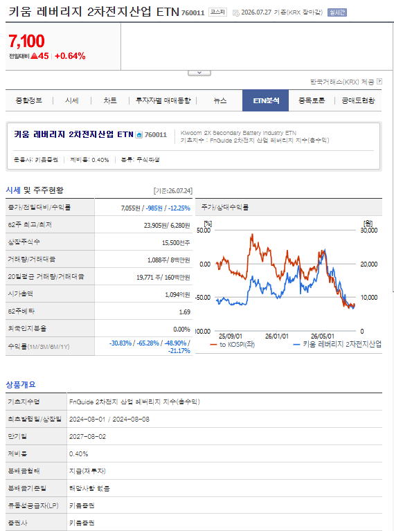The width and height of the screenshot is (394, 531).
Task: Expand the price summary panel chevron
Action: 199,73
